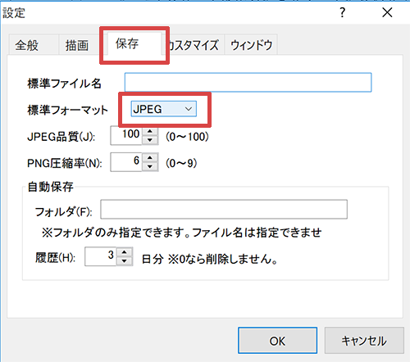
Task: Increase JPEG品質 value with up arrow
Action: point(150,131)
